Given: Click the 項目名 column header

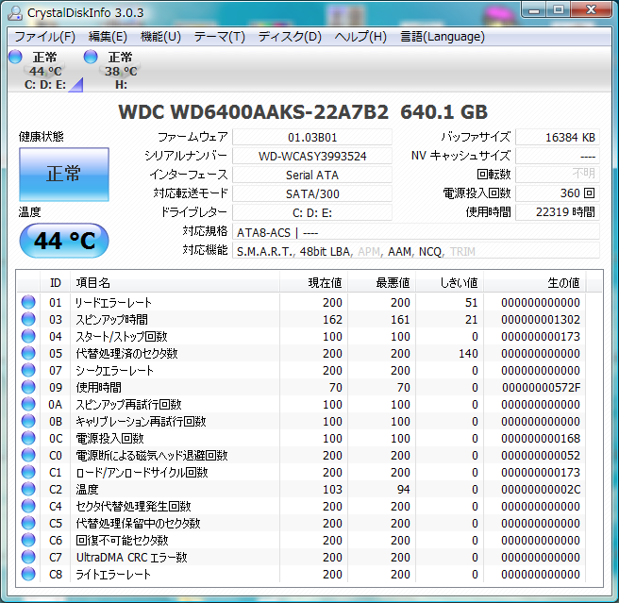Looking at the screenshot, I should pos(175,282).
